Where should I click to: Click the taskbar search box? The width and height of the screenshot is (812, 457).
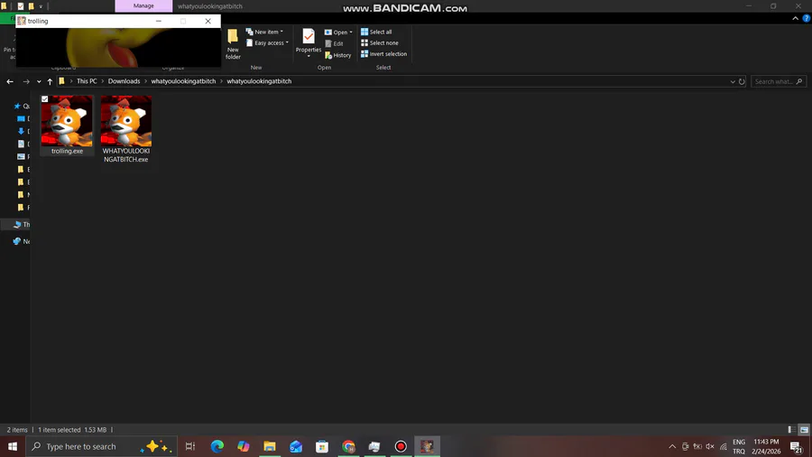101,446
